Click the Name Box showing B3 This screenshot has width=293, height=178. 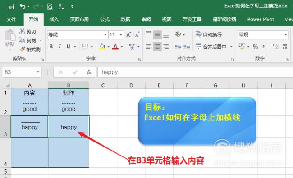coord(22,72)
